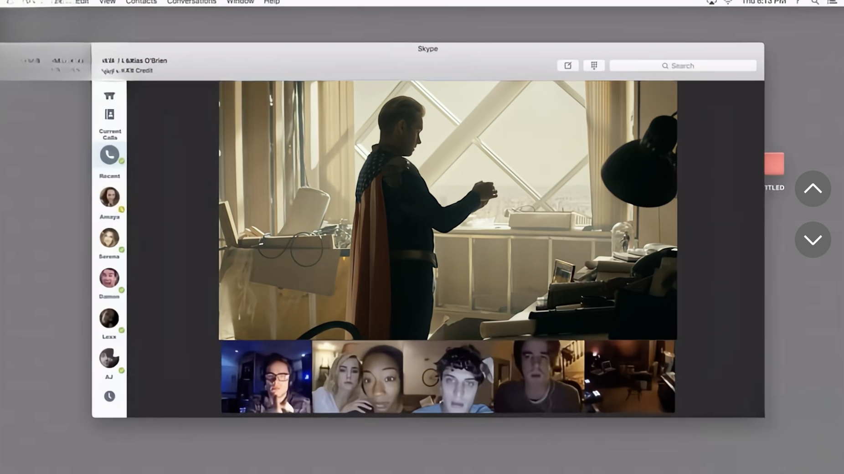Open the Help menu

(272, 2)
